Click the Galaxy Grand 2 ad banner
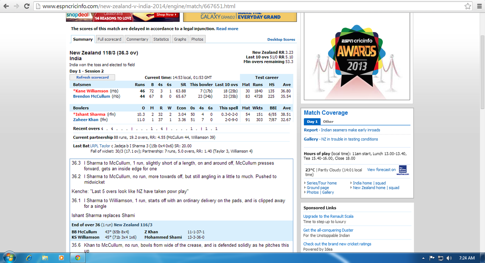 [240, 17]
